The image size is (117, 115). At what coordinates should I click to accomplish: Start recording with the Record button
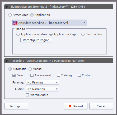click(76, 106)
